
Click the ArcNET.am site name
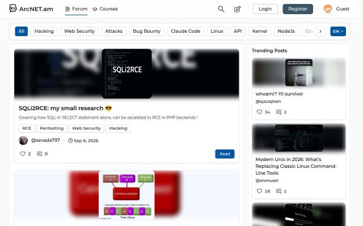tap(36, 9)
